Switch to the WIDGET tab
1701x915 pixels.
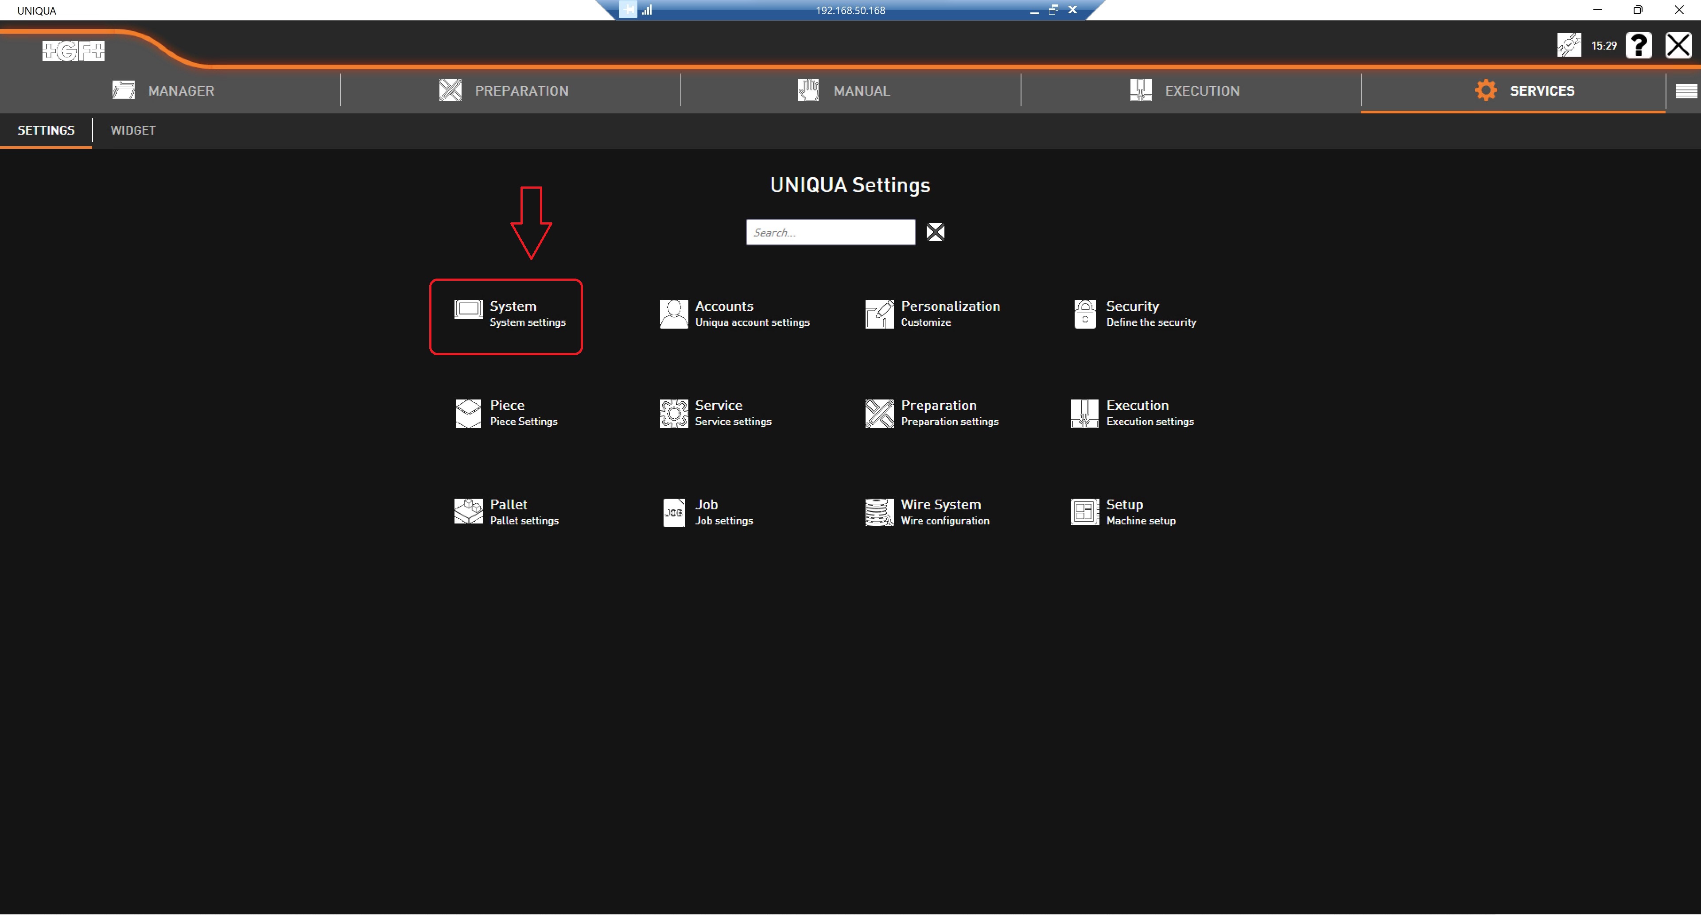pyautogui.click(x=133, y=130)
